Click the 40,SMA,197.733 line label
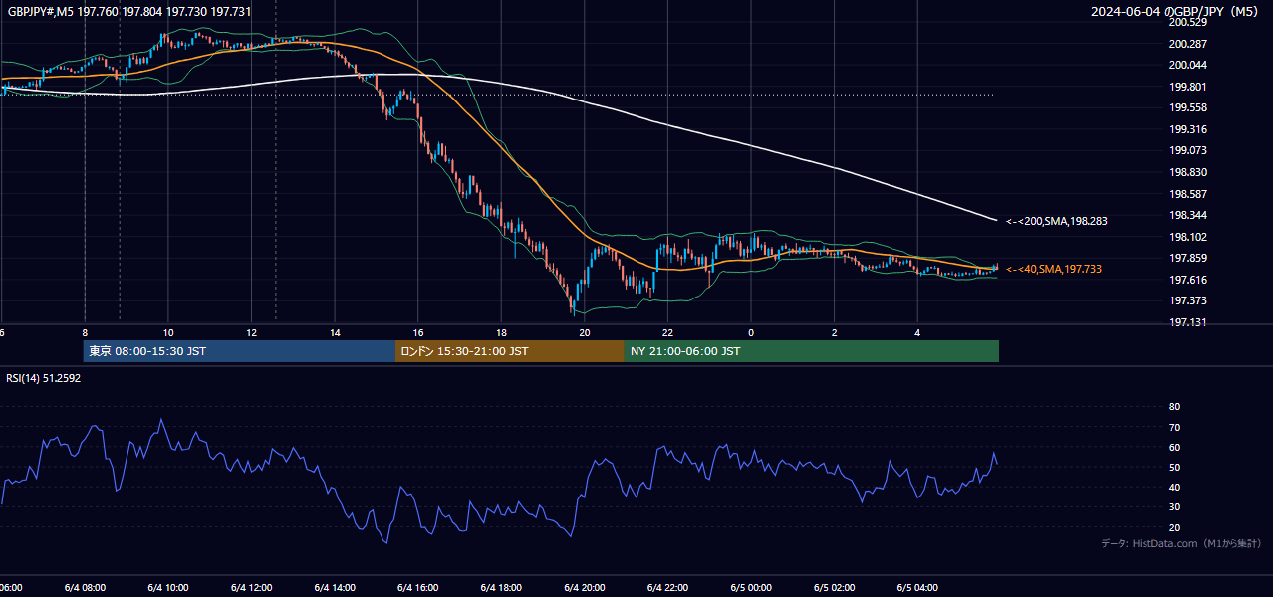Screen dimensions: 1273x597 tap(1054, 269)
